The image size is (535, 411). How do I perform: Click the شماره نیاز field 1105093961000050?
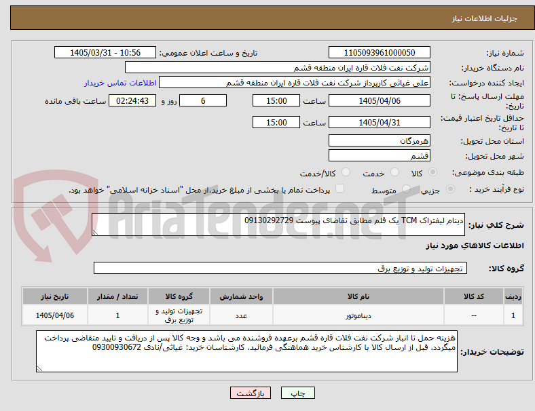click(379, 52)
